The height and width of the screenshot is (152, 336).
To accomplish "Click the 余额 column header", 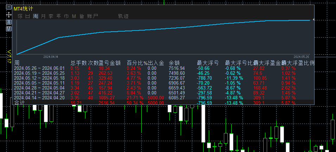I will (x=174, y=63).
